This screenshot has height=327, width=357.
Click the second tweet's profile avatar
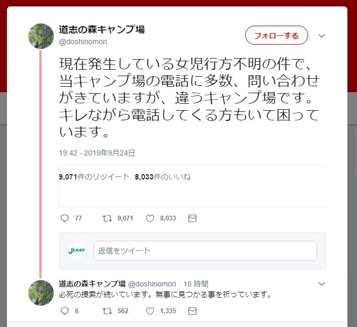[x=41, y=292]
